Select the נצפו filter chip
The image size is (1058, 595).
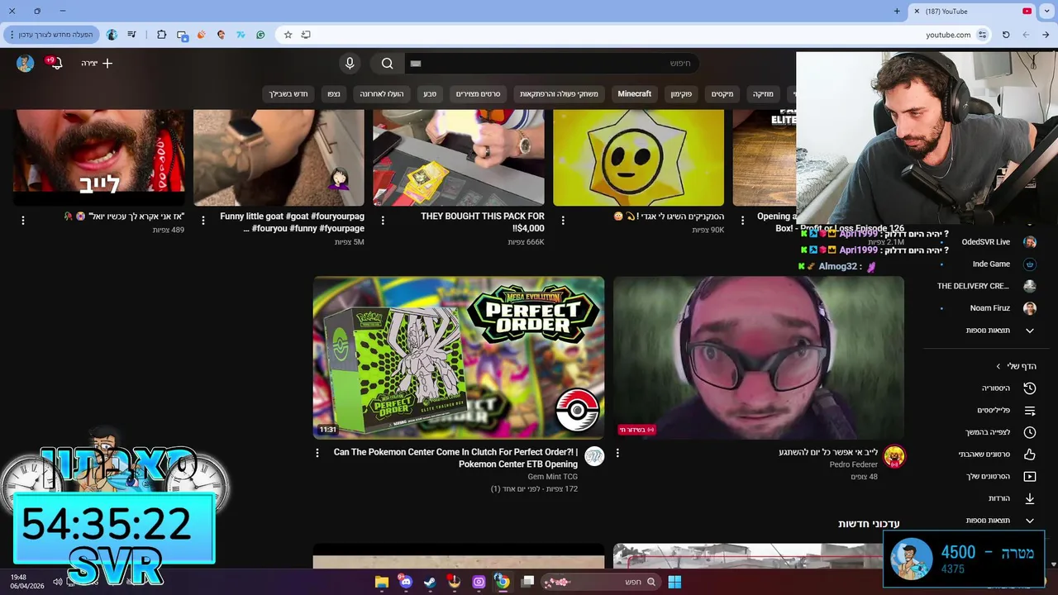coord(333,93)
